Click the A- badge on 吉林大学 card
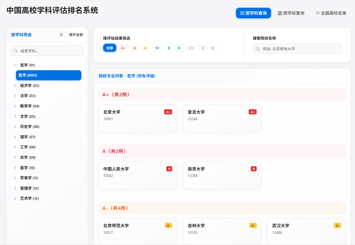 pos(253,226)
